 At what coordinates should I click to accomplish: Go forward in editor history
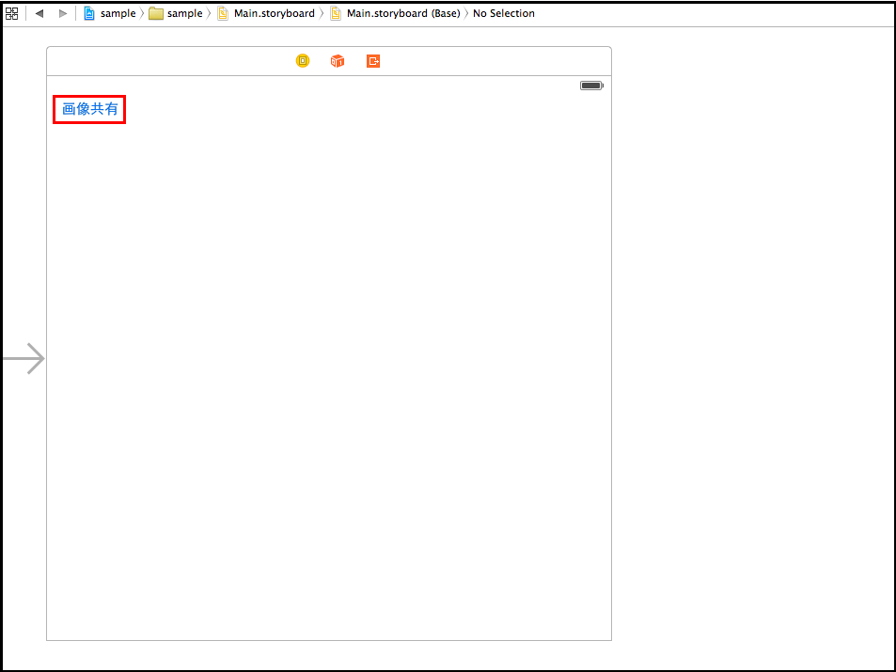(63, 13)
